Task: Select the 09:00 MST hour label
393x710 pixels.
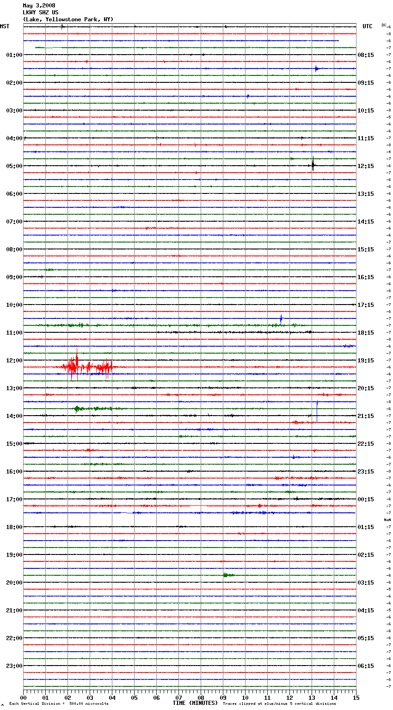Action: (x=14, y=277)
